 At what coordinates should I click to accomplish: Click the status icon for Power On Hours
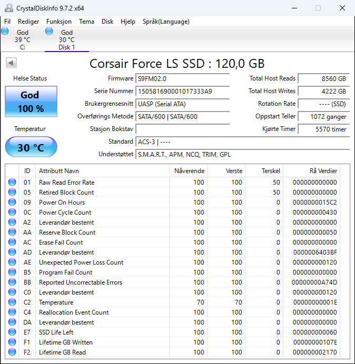coord(12,202)
